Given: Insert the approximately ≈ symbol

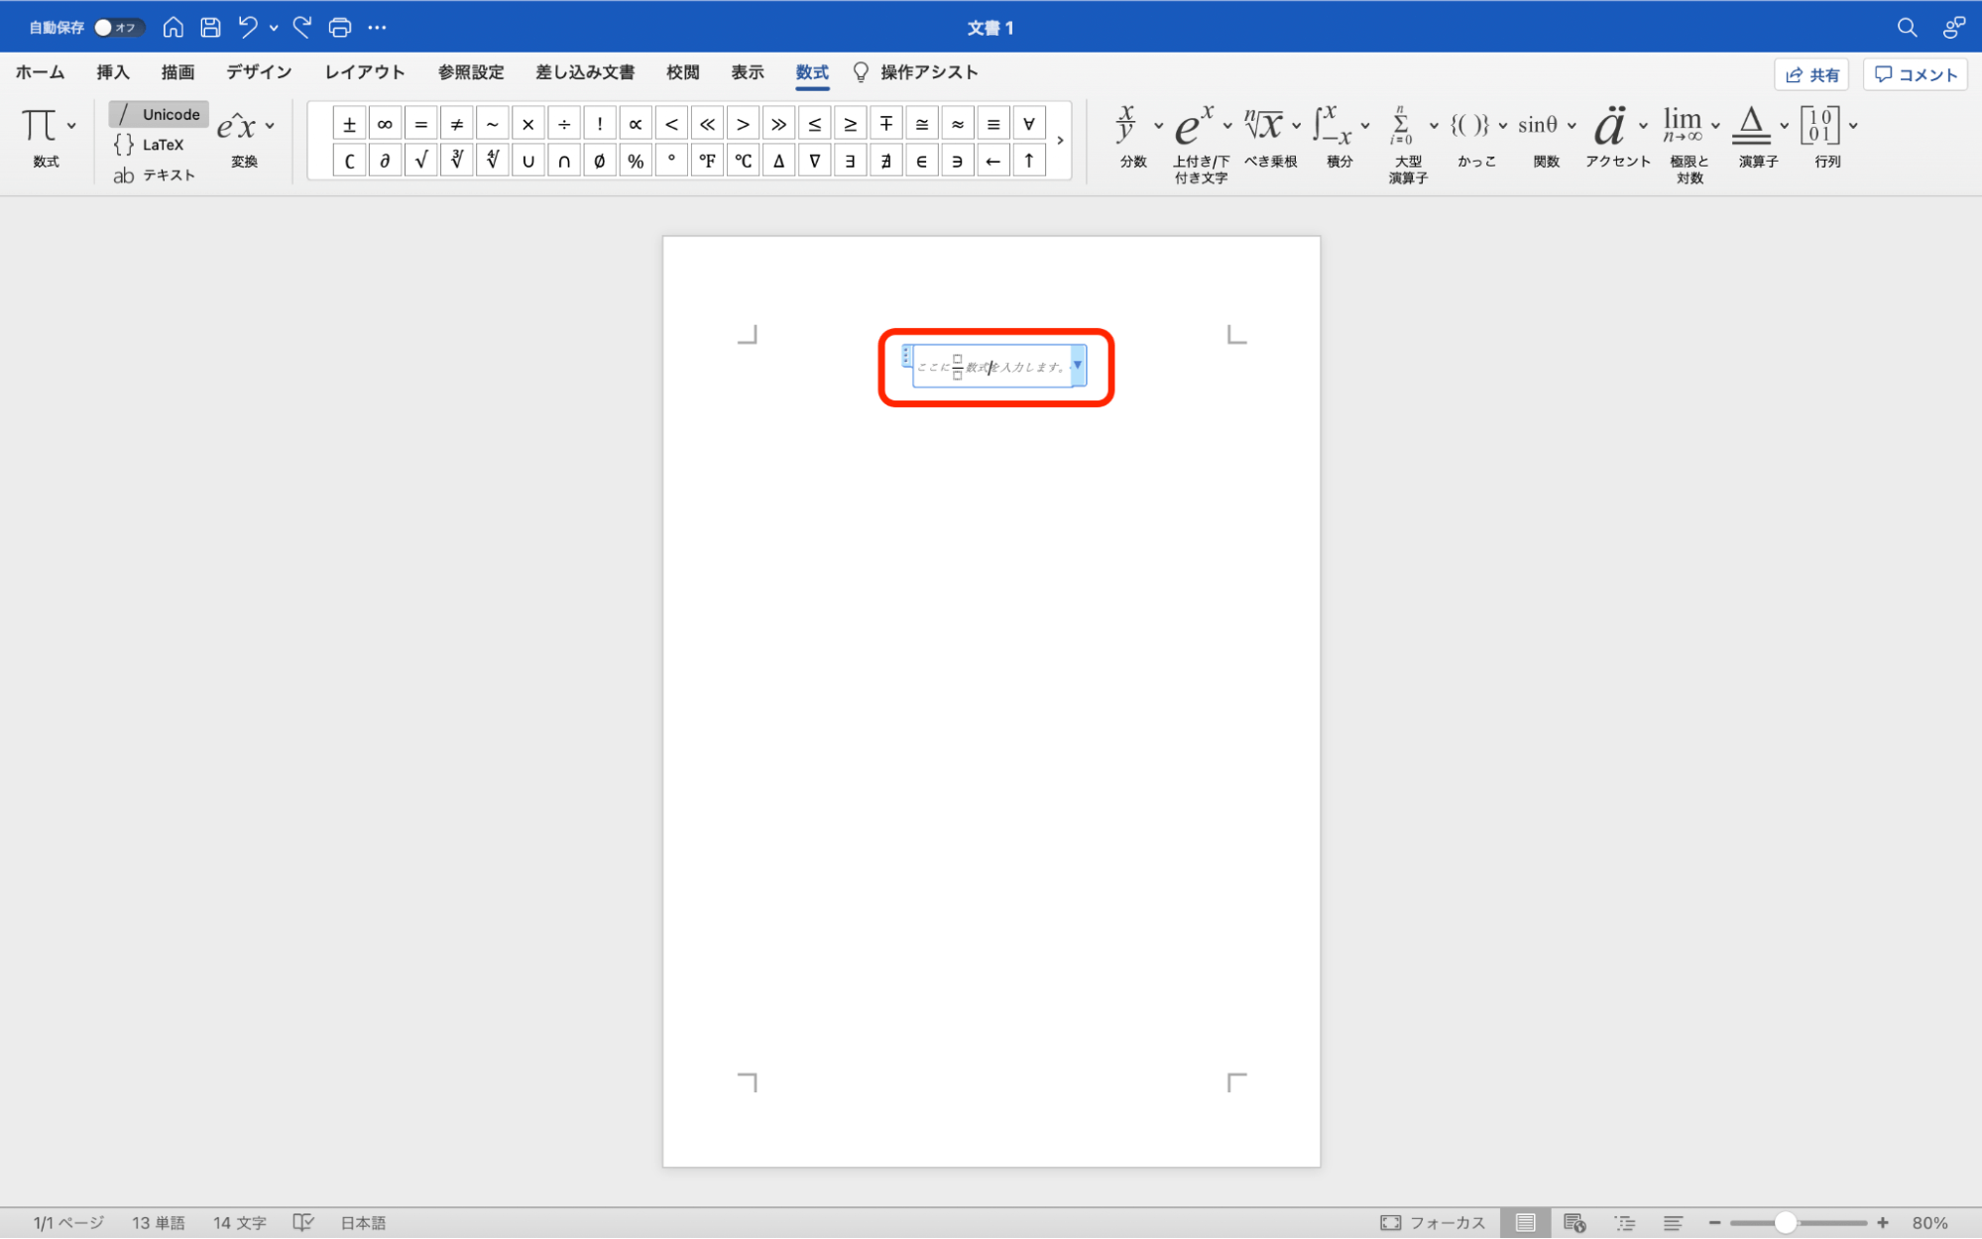Looking at the screenshot, I should tap(957, 124).
